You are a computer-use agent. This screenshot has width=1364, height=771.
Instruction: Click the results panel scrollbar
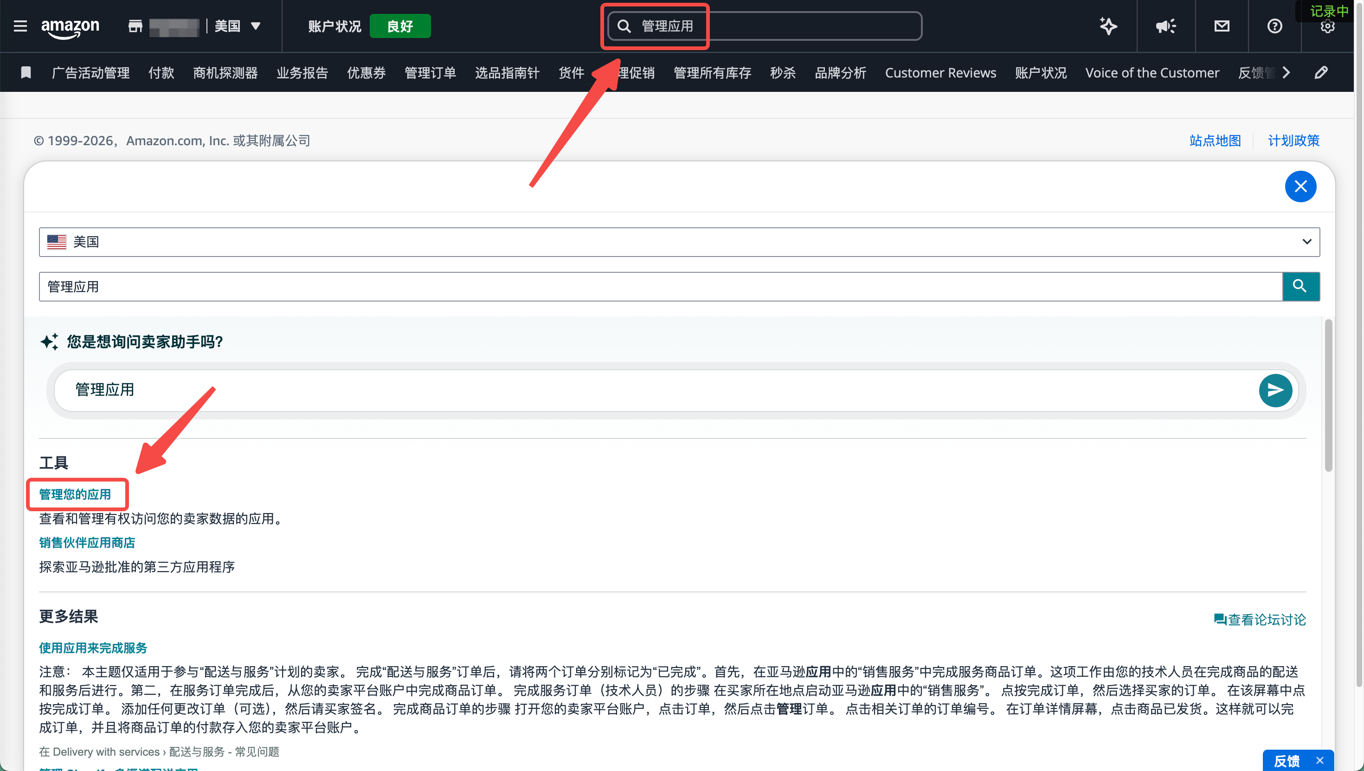coord(1328,395)
